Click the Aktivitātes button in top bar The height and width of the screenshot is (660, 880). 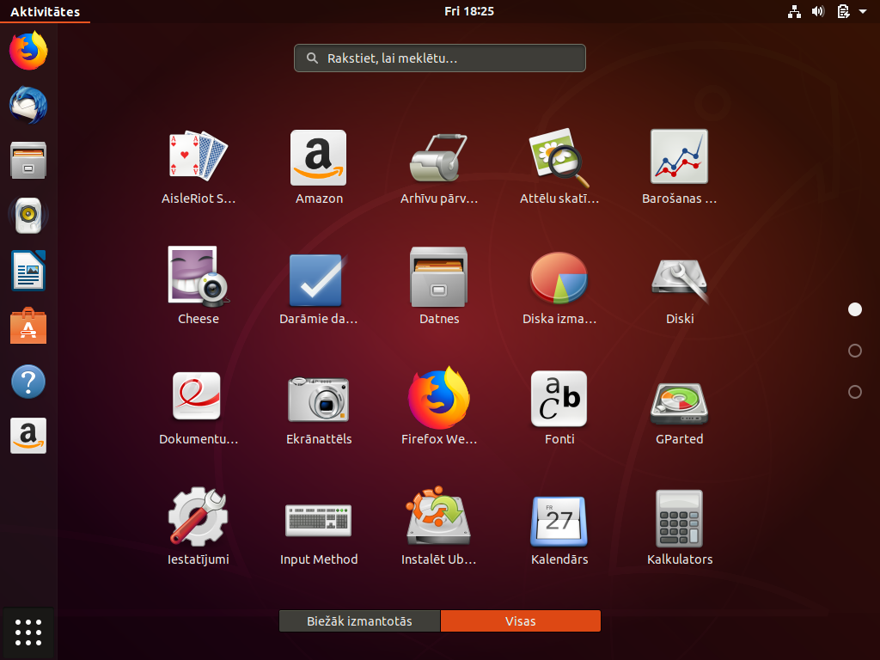tap(45, 11)
